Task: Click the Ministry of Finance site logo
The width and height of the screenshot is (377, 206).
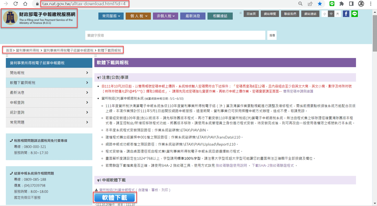Action: point(39,18)
